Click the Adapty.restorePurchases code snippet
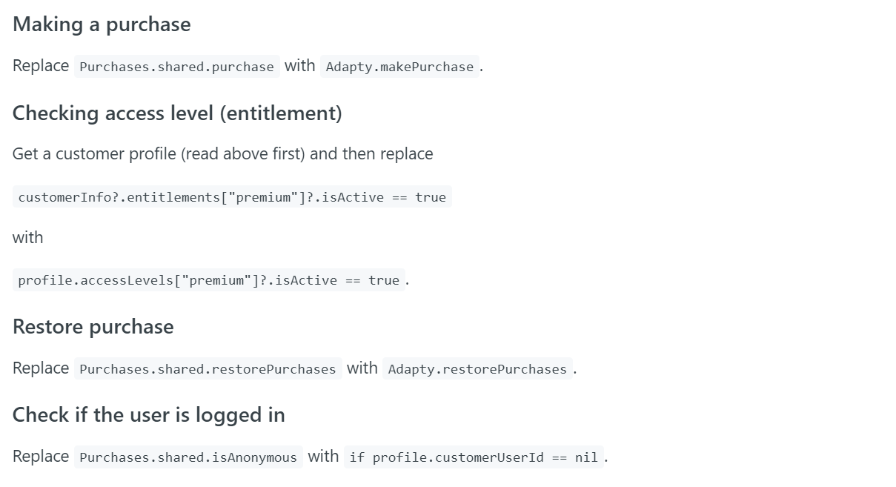The height and width of the screenshot is (487, 896). 477,369
